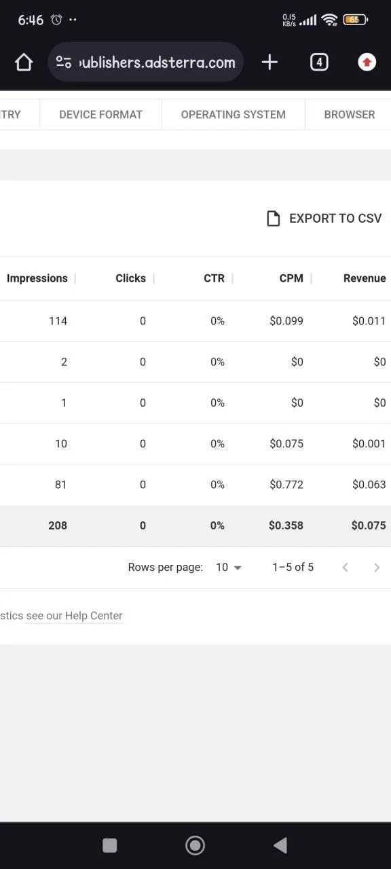This screenshot has width=391, height=869.
Task: Sort by CTR column header
Action: [214, 278]
